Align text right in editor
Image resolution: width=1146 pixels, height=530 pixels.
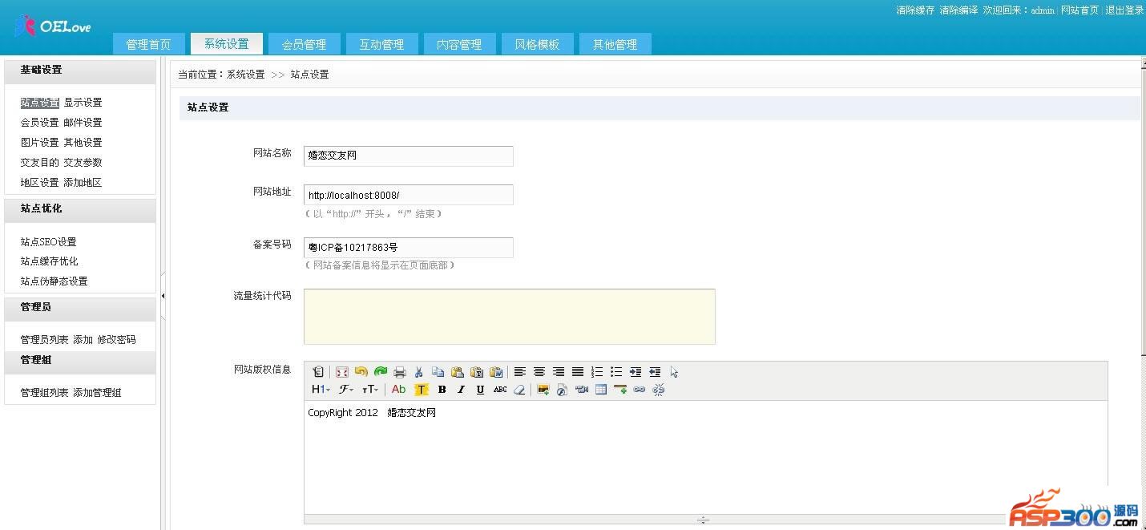click(559, 372)
